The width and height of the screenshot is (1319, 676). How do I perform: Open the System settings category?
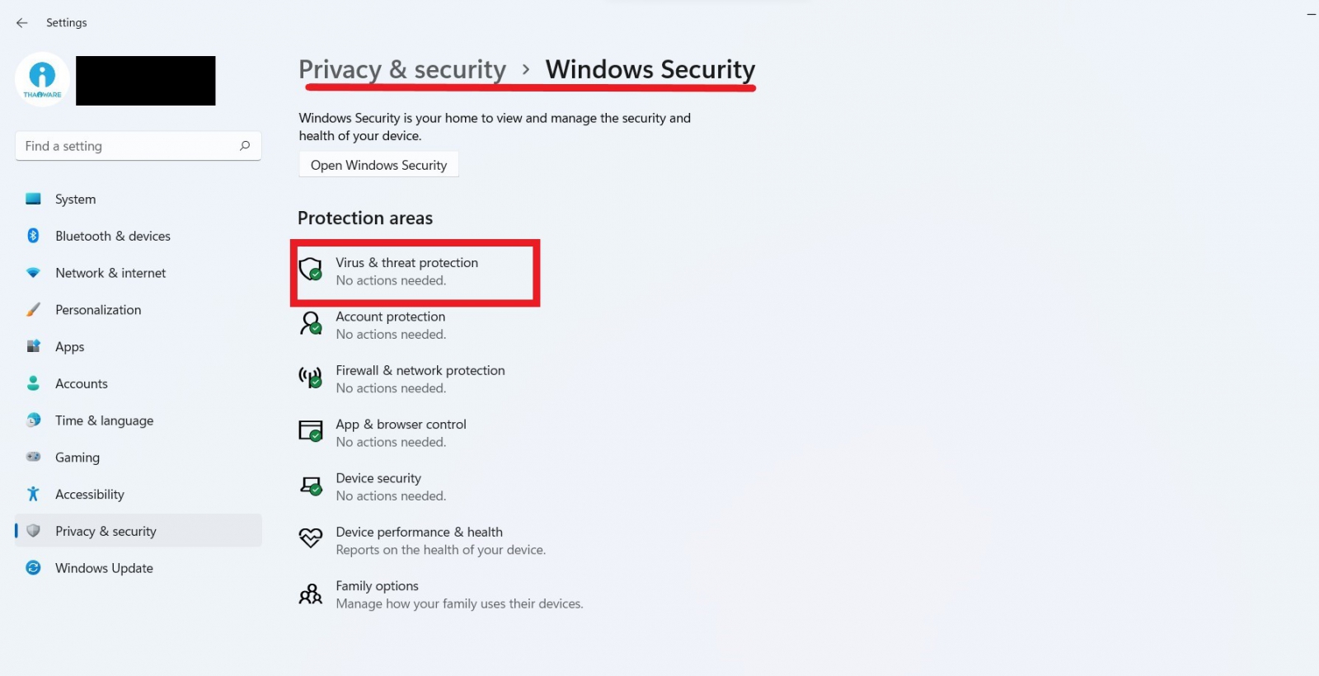tap(75, 200)
